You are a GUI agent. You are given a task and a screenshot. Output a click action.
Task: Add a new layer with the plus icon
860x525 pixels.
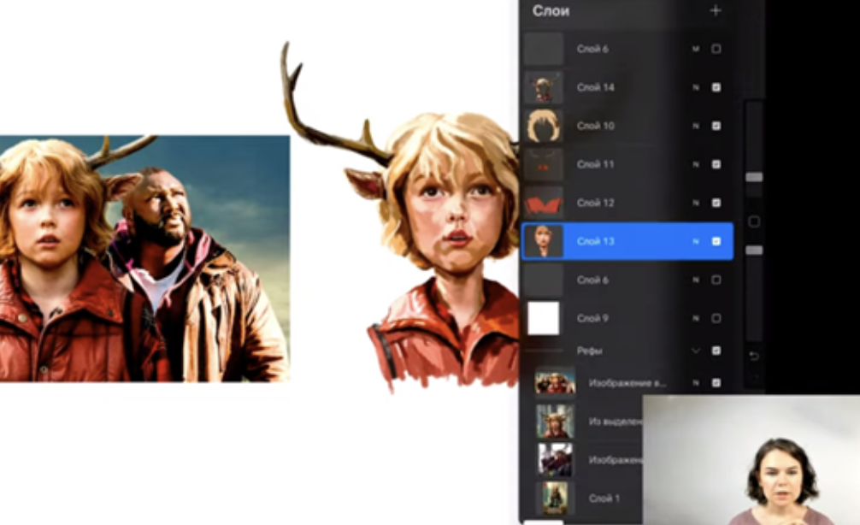pos(716,10)
